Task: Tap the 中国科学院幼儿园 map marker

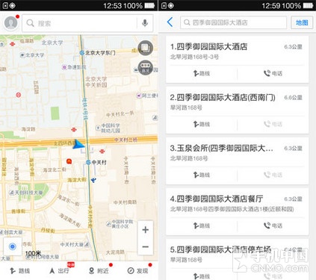Action: click(98, 128)
